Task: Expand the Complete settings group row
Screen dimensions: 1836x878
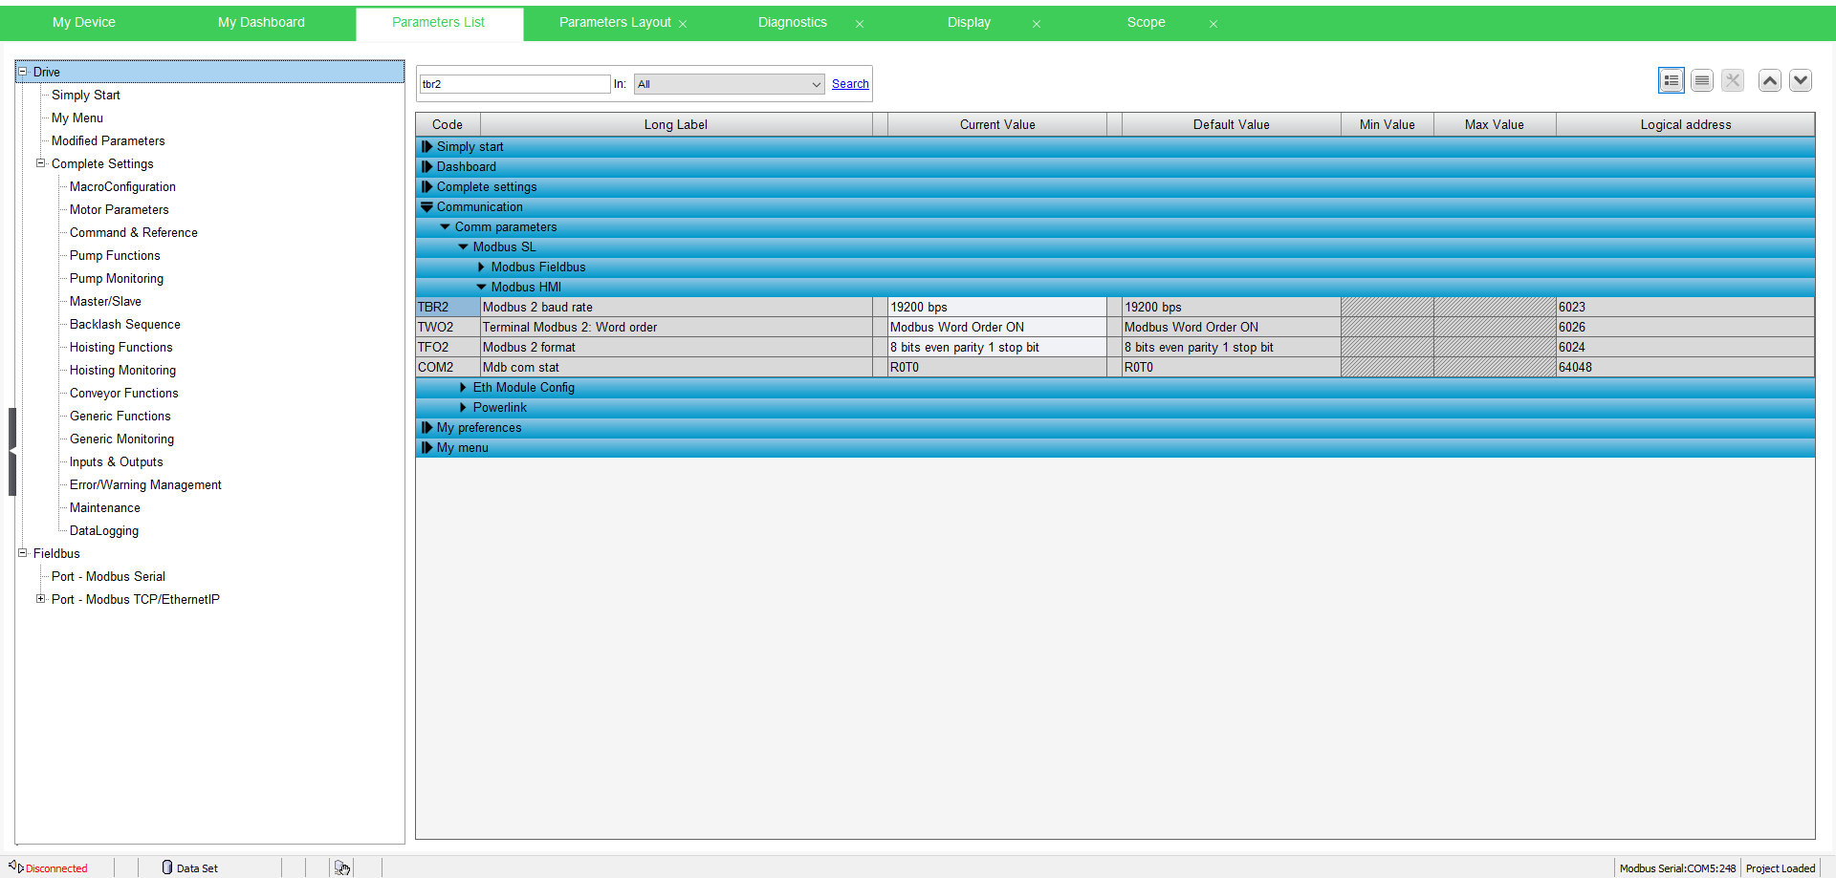Action: click(x=427, y=186)
